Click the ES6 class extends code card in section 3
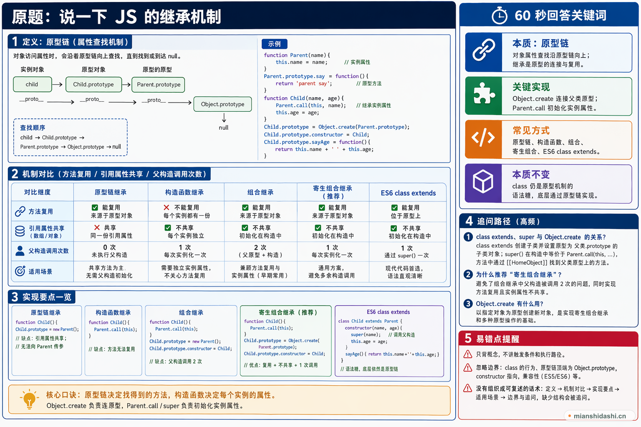Viewport: 641px width, 427px height. [x=389, y=341]
